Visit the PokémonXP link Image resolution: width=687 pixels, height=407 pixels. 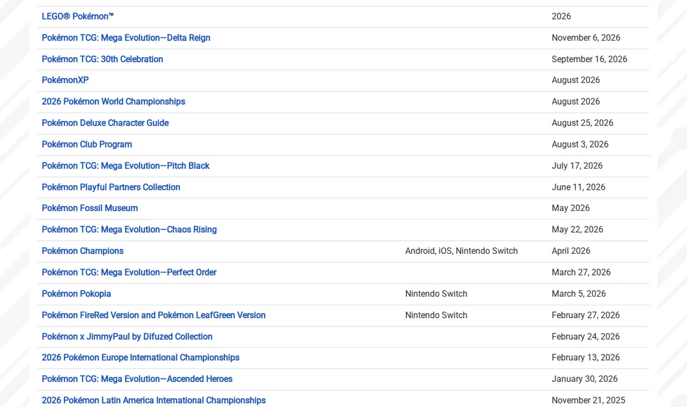(x=65, y=80)
